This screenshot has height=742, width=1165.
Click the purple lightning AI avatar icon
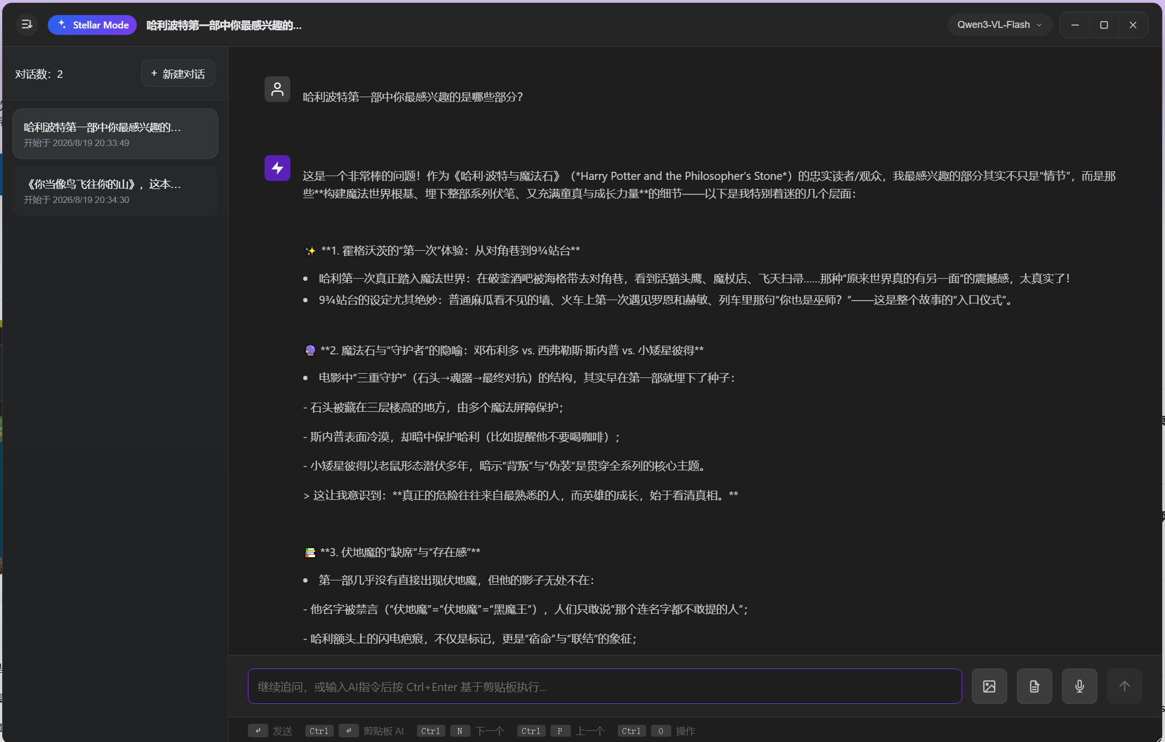(x=277, y=168)
